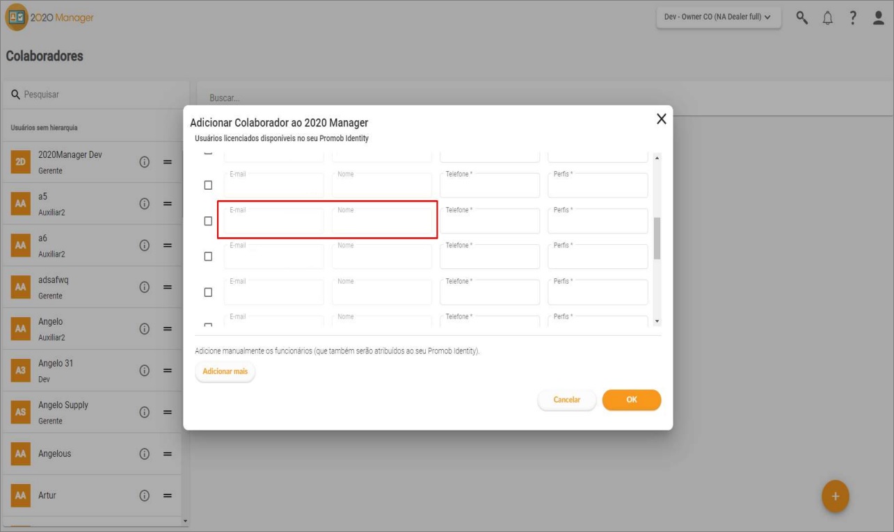Click the Angelous row drag handle

pyautogui.click(x=168, y=454)
